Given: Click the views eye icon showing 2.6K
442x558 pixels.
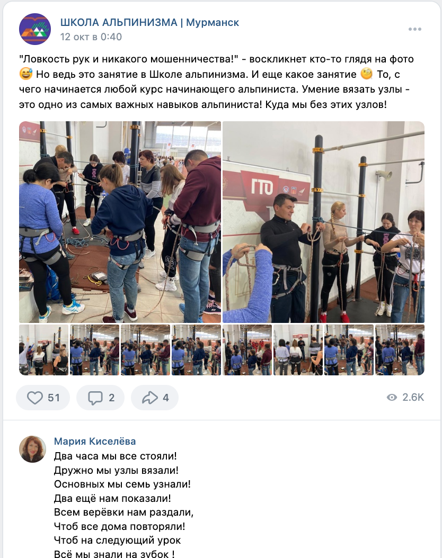Looking at the screenshot, I should [392, 398].
